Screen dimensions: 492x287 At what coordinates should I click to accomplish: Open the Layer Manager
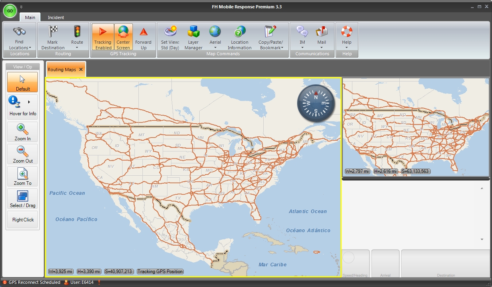193,37
